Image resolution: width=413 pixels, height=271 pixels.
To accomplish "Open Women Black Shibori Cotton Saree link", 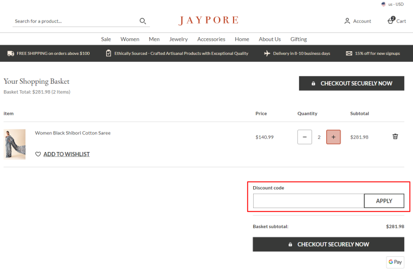I will coord(73,133).
